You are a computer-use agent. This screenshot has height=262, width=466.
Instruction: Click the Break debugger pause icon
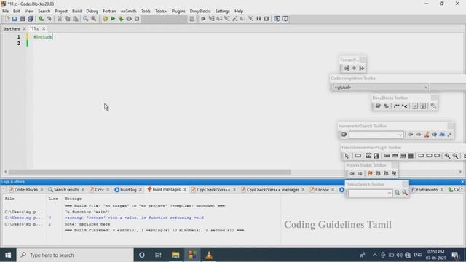click(x=258, y=19)
